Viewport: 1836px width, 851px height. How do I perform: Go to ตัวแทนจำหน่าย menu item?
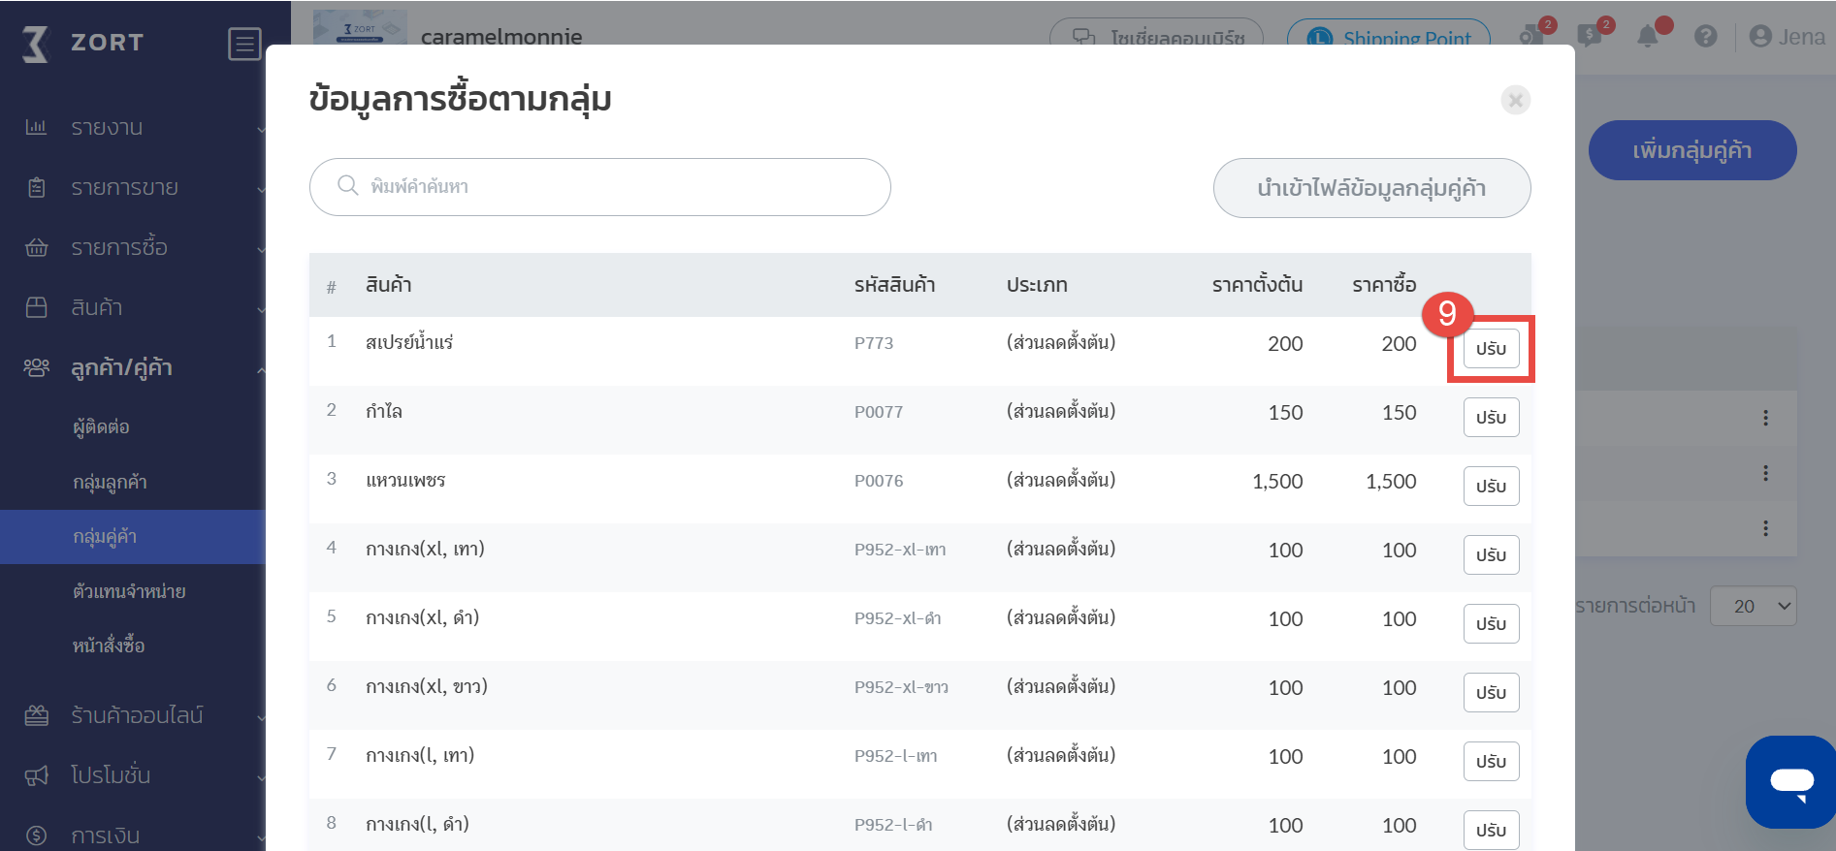(x=129, y=591)
